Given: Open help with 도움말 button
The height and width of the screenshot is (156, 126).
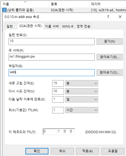Looking at the screenshot, I should pyautogui.click(x=113, y=151).
